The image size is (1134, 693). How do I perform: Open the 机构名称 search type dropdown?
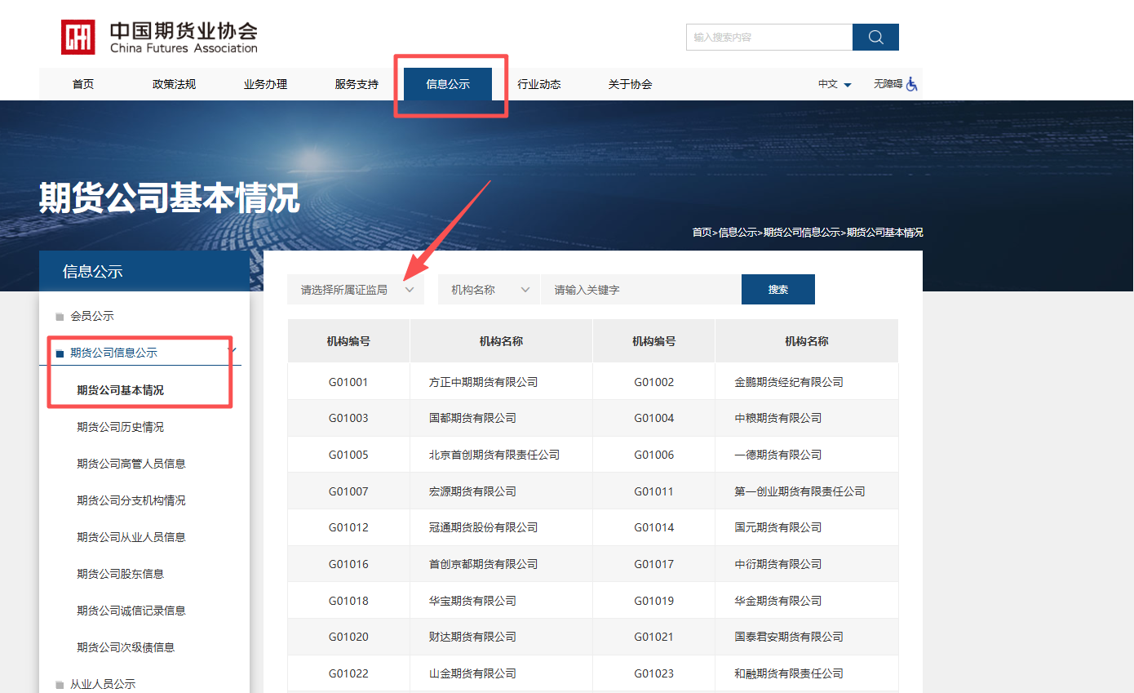489,290
